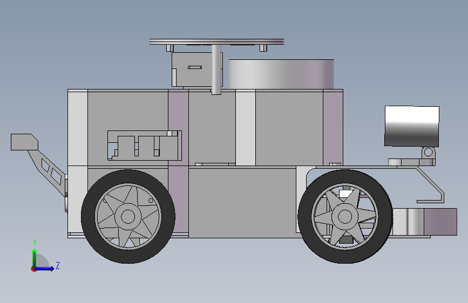Pick the center hub of the left wheel
This screenshot has width=468, height=303.
128,217
